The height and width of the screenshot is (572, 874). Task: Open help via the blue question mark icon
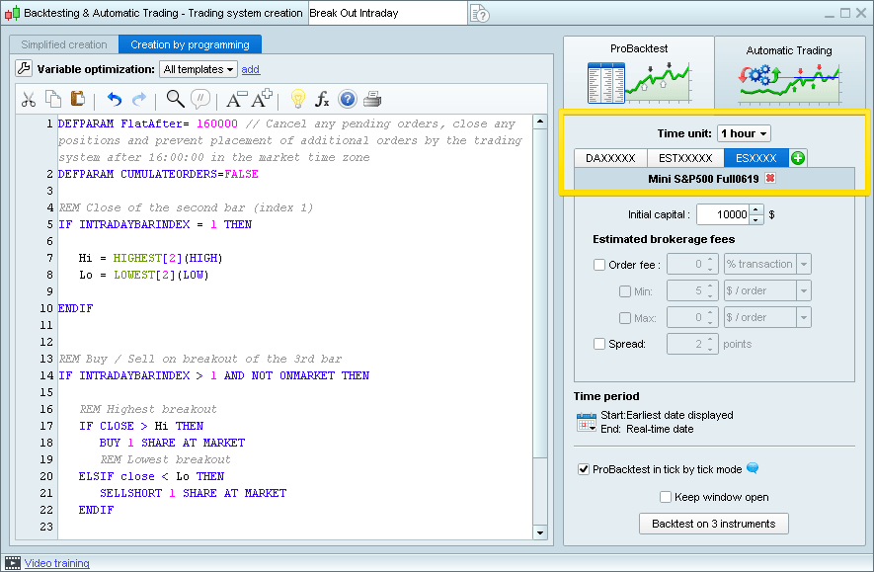(x=348, y=99)
